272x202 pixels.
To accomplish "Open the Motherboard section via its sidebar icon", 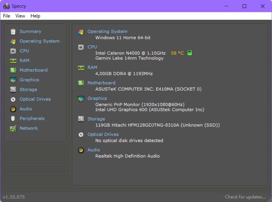I will pyautogui.click(x=13, y=70).
